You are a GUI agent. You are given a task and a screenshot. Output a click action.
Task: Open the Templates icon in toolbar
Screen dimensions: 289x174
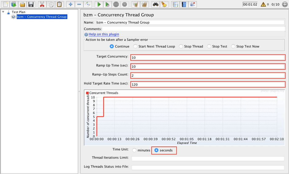click(x=14, y=4)
